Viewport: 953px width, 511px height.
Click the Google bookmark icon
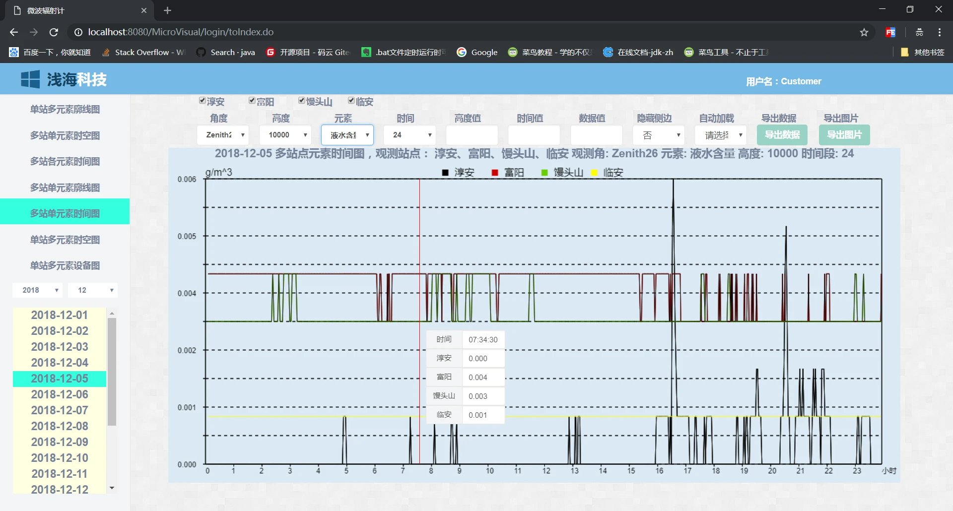click(462, 52)
